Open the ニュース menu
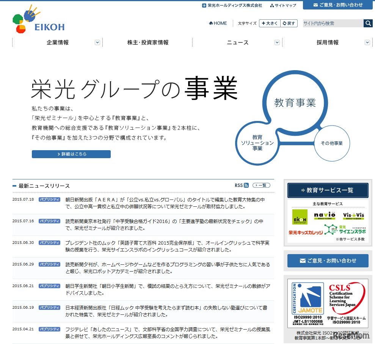Image resolution: width=375 pixels, height=344 pixels. (x=237, y=42)
